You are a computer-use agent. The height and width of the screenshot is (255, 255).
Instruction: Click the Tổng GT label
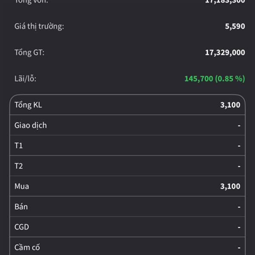coord(29,53)
